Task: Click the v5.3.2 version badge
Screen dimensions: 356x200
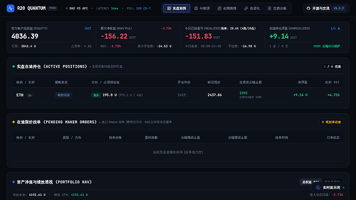Action: click(x=338, y=8)
